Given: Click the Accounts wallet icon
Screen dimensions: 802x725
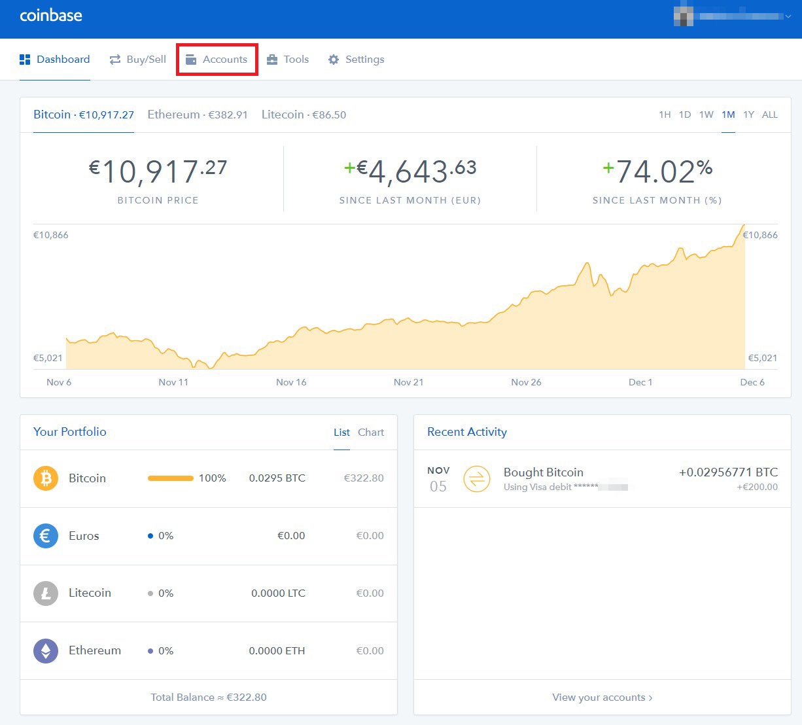Looking at the screenshot, I should [191, 60].
